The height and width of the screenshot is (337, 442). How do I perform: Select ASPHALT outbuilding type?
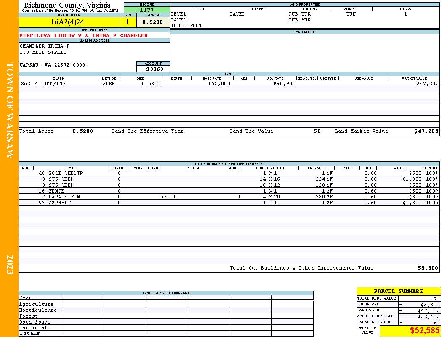point(59,203)
